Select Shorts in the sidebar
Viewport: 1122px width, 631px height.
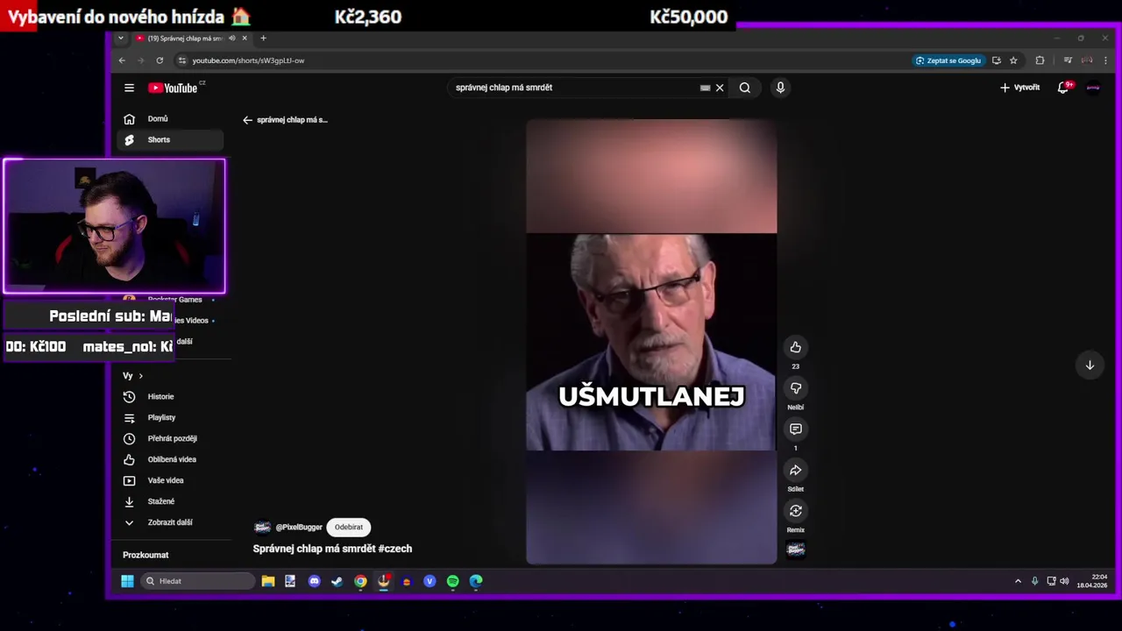click(170, 140)
